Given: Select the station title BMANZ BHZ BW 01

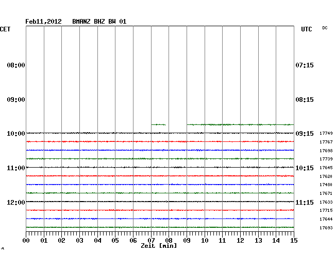Looking at the screenshot, I should click(x=99, y=22).
